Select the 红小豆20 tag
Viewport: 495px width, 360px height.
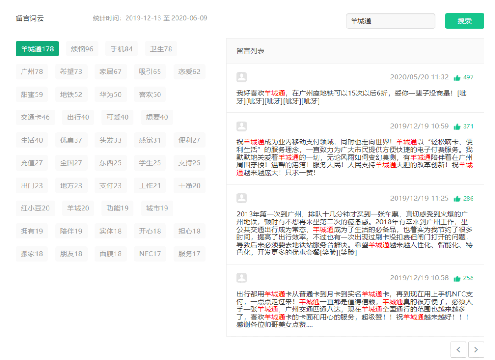point(35,209)
